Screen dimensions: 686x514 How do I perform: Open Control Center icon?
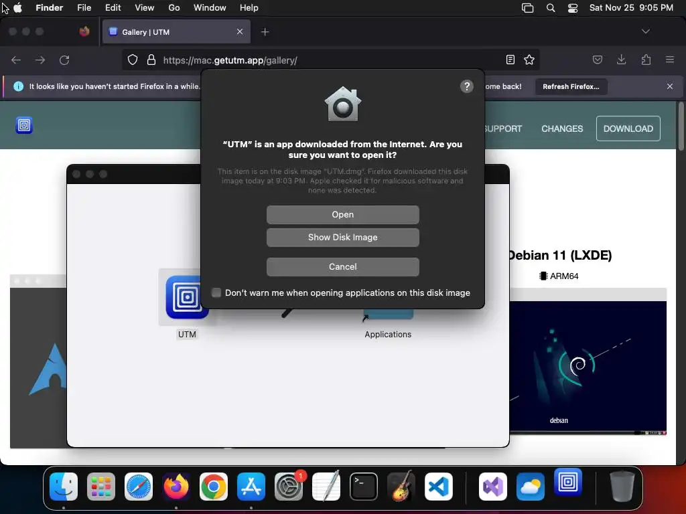pos(573,8)
